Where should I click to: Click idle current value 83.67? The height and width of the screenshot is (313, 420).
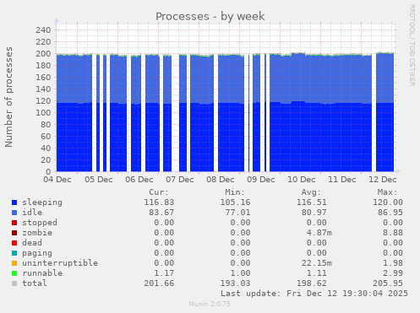[161, 213]
